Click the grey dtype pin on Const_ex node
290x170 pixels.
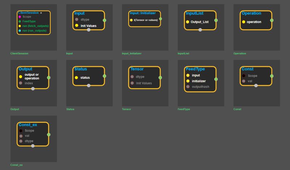coord(21,141)
